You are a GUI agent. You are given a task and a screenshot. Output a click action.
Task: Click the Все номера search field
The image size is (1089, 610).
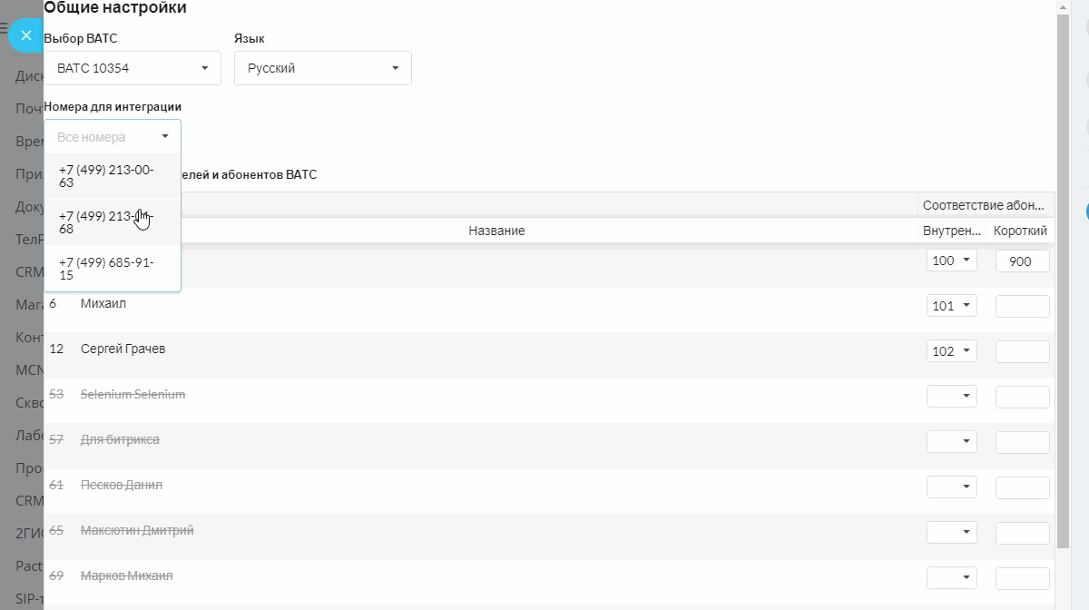(x=100, y=137)
